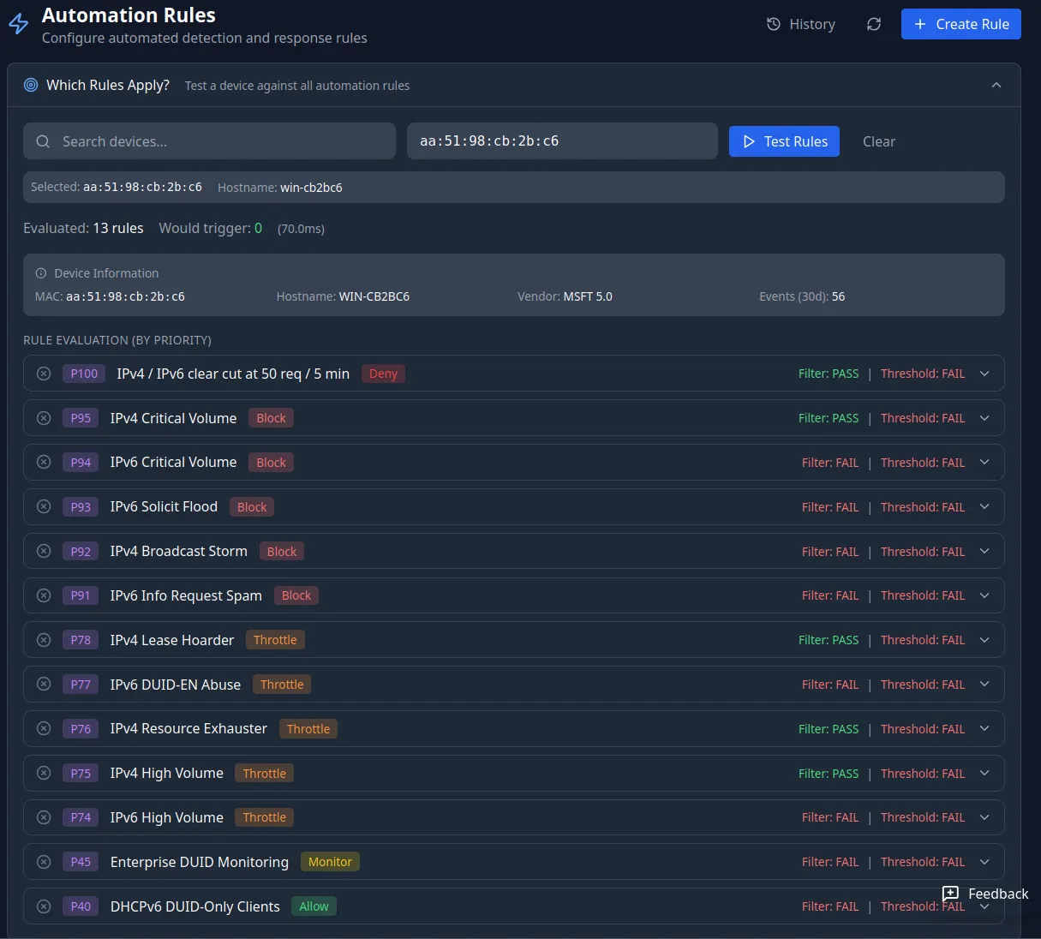The image size is (1041, 939).
Task: Click the X status icon on IPv6 High Volume
Action: 44,817
